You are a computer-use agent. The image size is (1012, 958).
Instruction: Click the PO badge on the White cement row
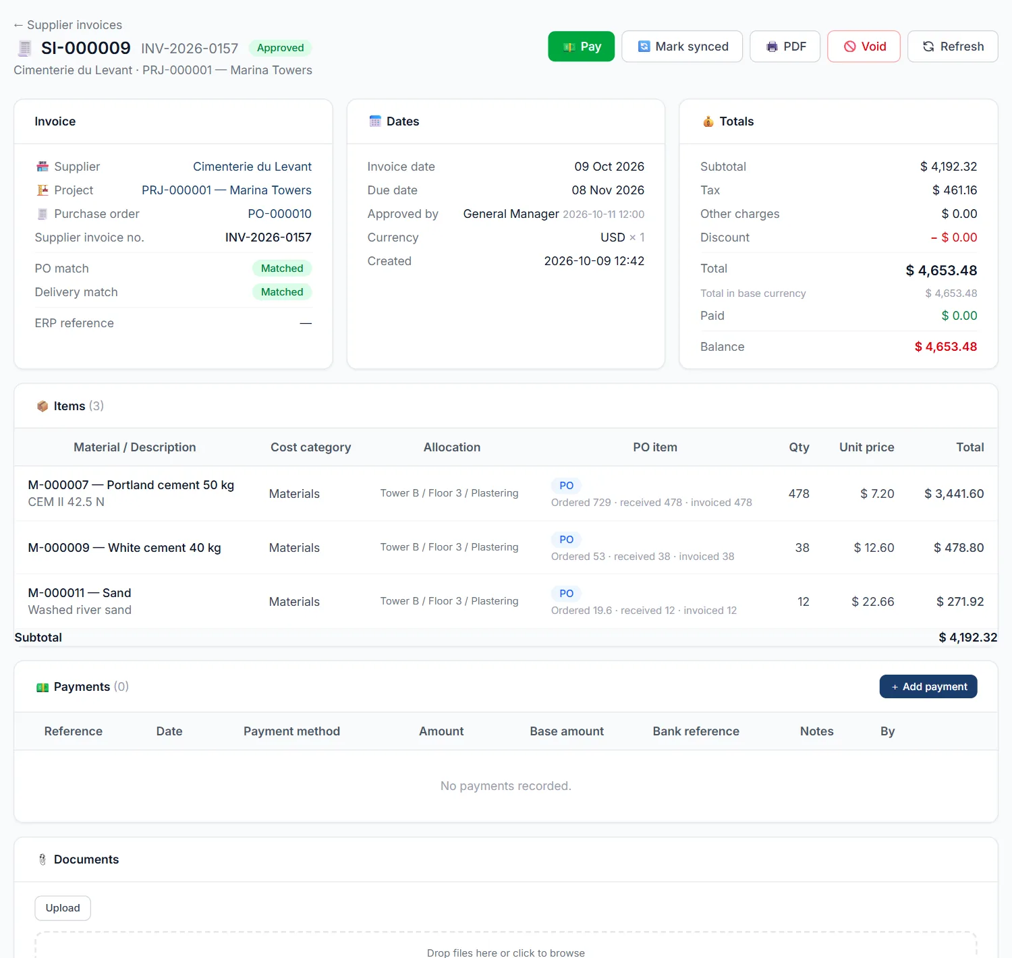(566, 540)
